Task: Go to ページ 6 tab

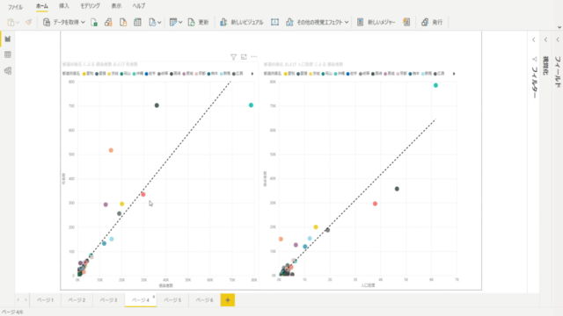Action: click(204, 300)
